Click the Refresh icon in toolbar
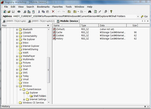 pos(95,12)
